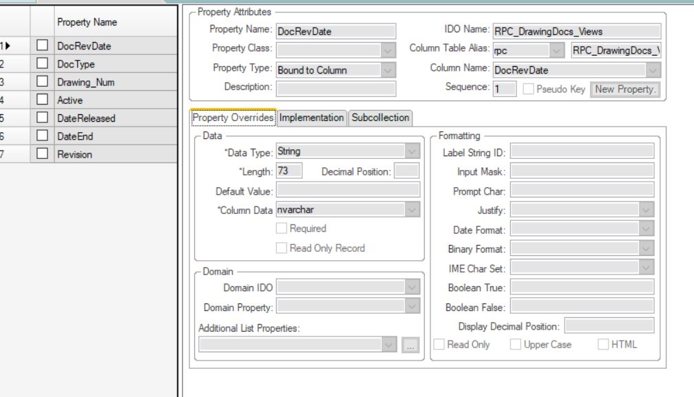The height and width of the screenshot is (397, 694).
Task: Enable the Read Only Record checkbox
Action: [x=281, y=248]
